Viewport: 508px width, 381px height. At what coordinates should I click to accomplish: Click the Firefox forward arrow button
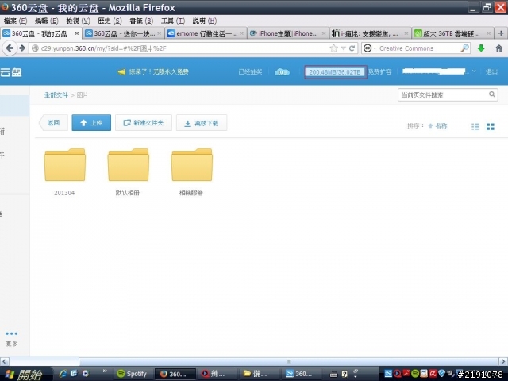point(22,48)
